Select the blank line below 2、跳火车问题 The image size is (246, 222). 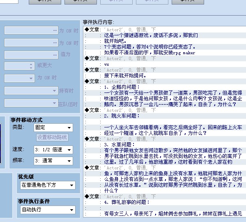coord(165,122)
